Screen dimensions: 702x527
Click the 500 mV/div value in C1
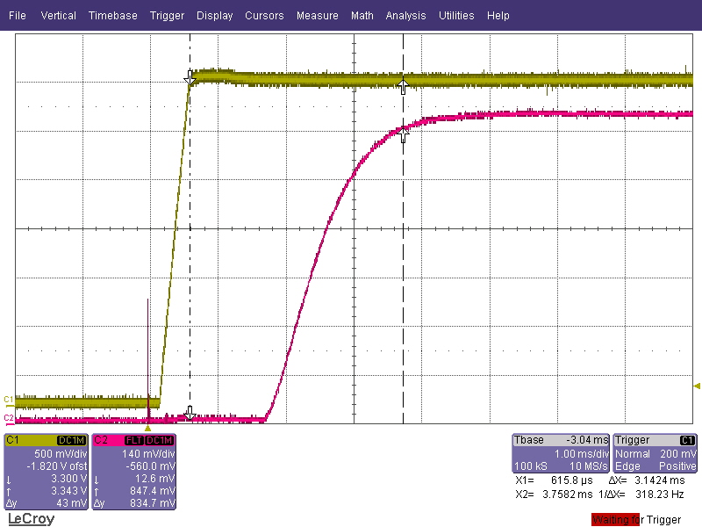(x=61, y=453)
